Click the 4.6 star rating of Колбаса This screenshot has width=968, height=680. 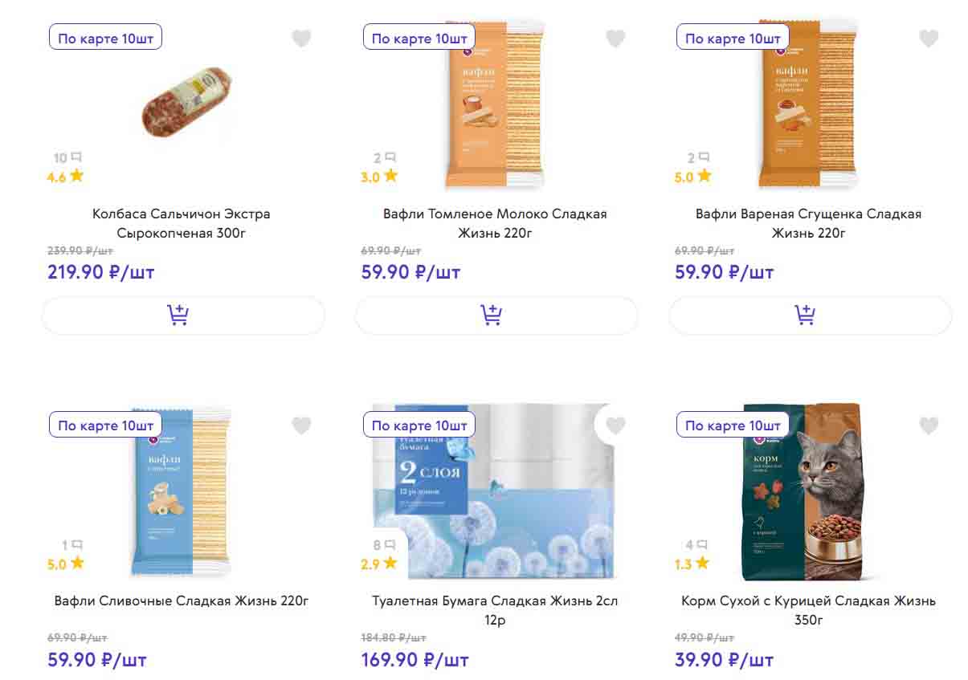(x=65, y=177)
